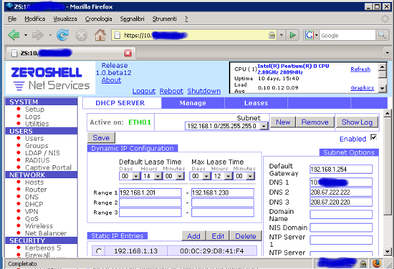Viewport: 394px width, 269px height.
Task: Open the address bar URL history dropdown
Action: click(x=282, y=35)
